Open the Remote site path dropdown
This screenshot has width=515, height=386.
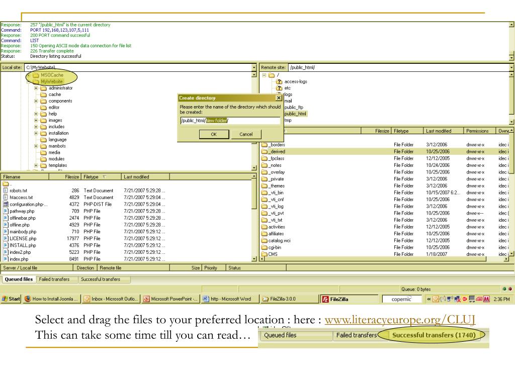pyautogui.click(x=511, y=67)
